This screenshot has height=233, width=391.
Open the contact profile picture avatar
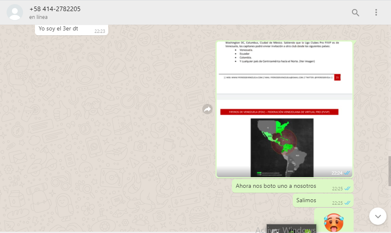click(x=15, y=12)
